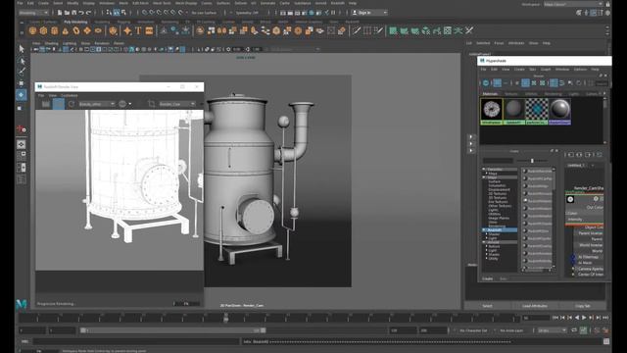The image size is (627, 353).
Task: Open the Mesh Tools menu
Action: tap(161, 3)
